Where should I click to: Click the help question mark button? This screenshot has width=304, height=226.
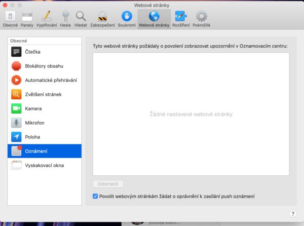coord(293,214)
